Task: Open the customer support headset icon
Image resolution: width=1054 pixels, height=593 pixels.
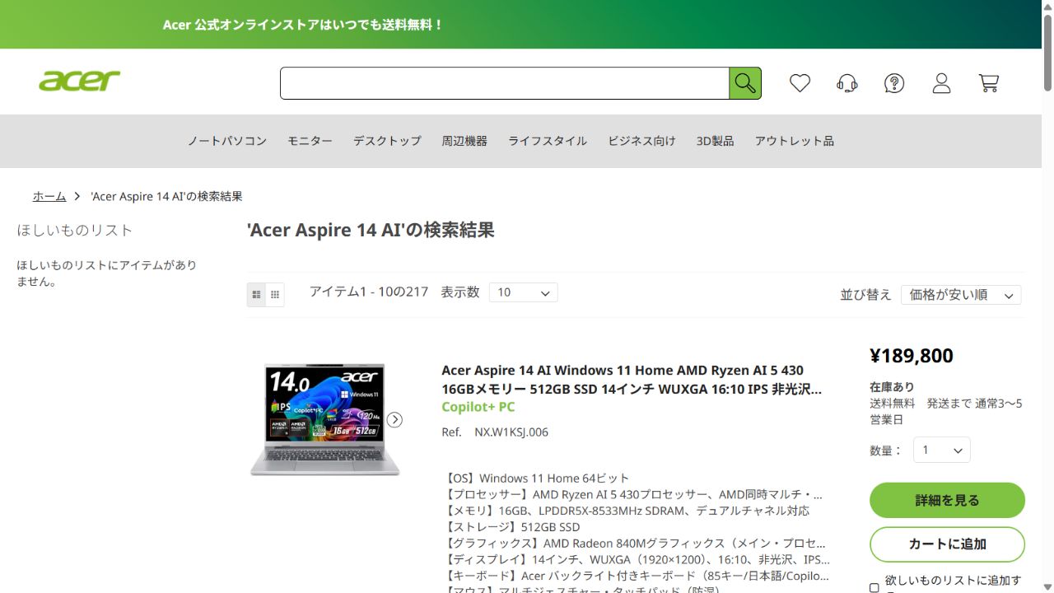Action: [x=847, y=83]
